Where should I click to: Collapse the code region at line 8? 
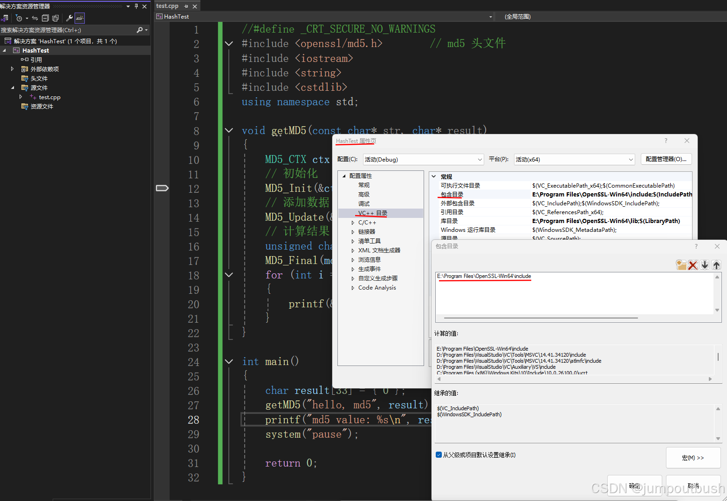[x=228, y=130]
